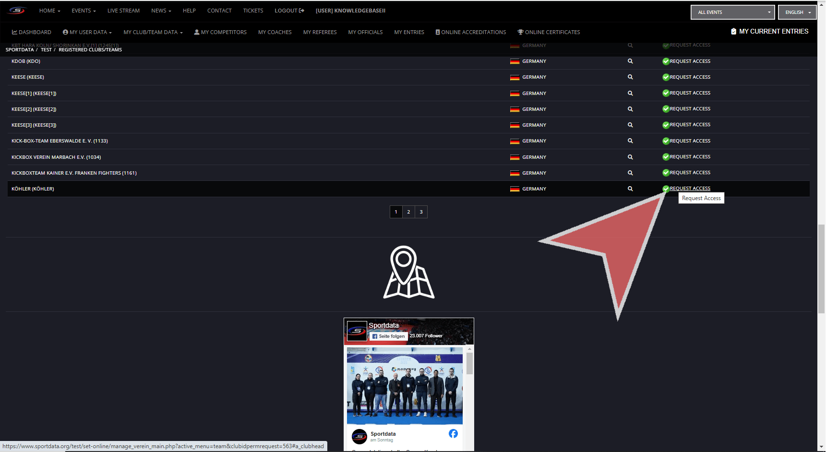Open the Sportdata group photo thumbnail
Image resolution: width=826 pixels, height=452 pixels.
405,386
